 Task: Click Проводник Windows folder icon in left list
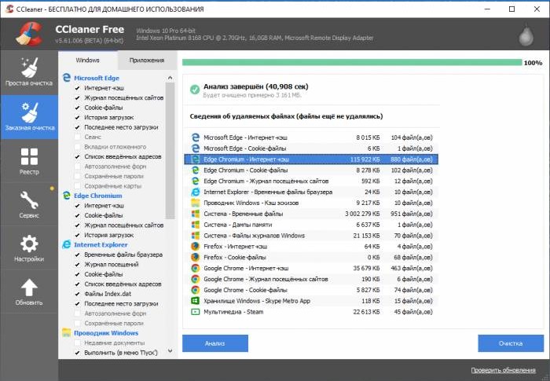pyautogui.click(x=66, y=332)
